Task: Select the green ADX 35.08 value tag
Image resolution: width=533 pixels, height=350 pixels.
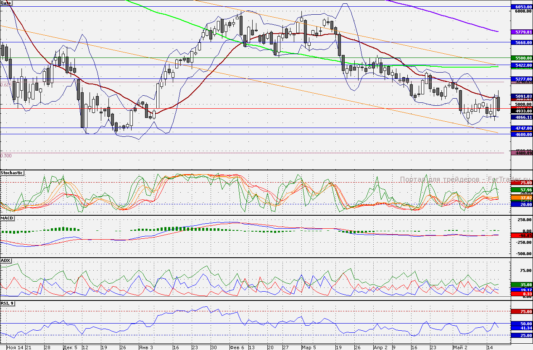Action: point(521,285)
